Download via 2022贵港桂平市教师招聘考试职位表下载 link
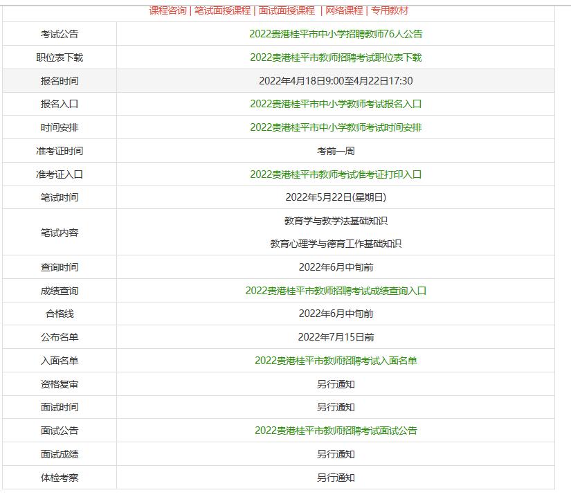 [337, 57]
